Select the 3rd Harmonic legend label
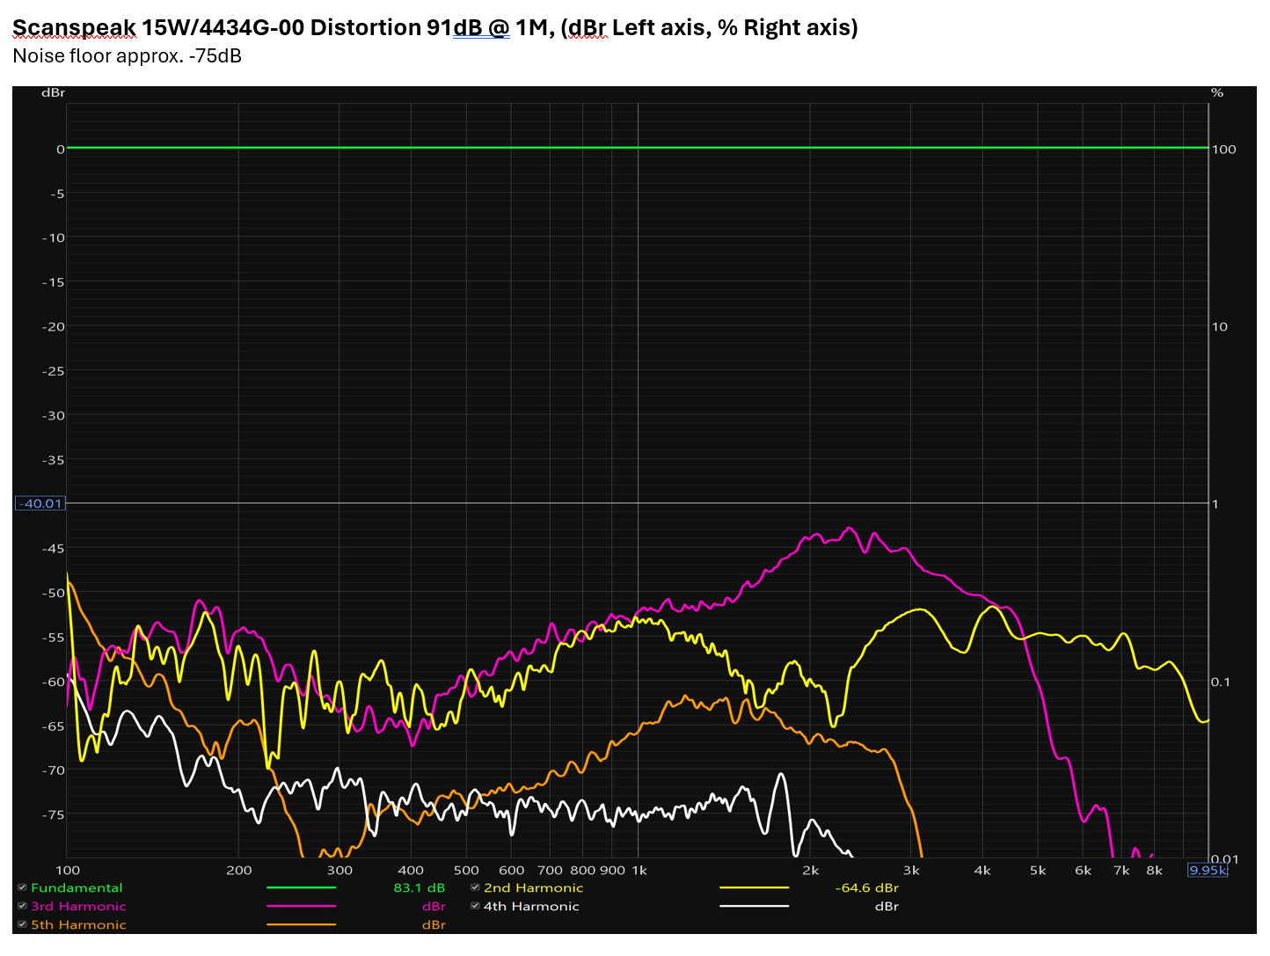The width and height of the screenshot is (1270, 956). pos(78,907)
